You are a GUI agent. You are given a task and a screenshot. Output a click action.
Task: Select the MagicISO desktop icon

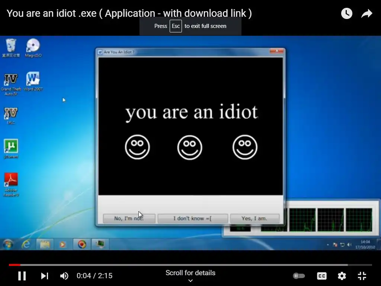pos(33,48)
